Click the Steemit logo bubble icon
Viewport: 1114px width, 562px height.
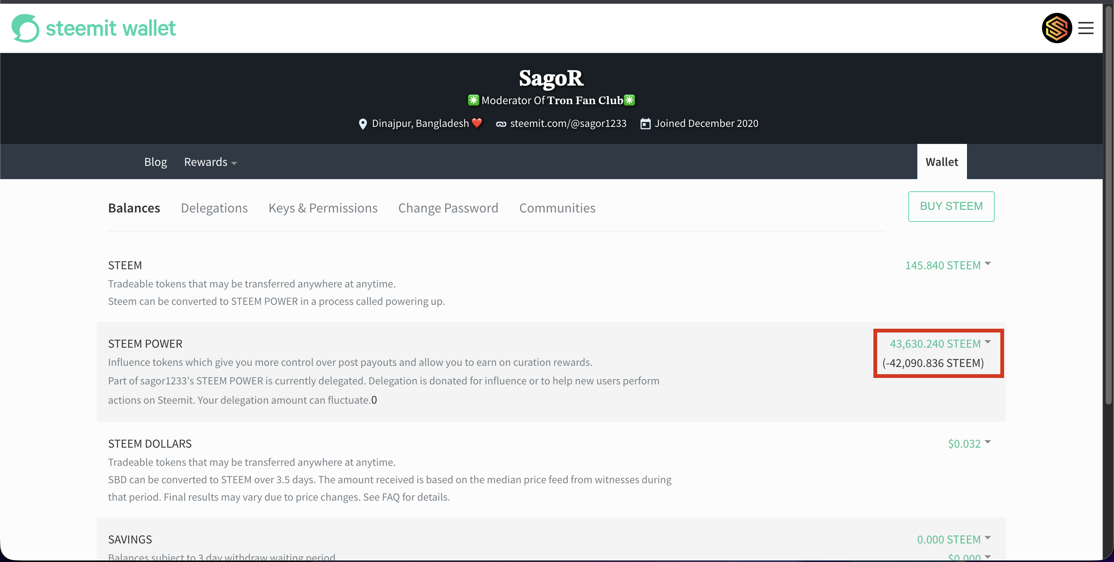coord(25,28)
